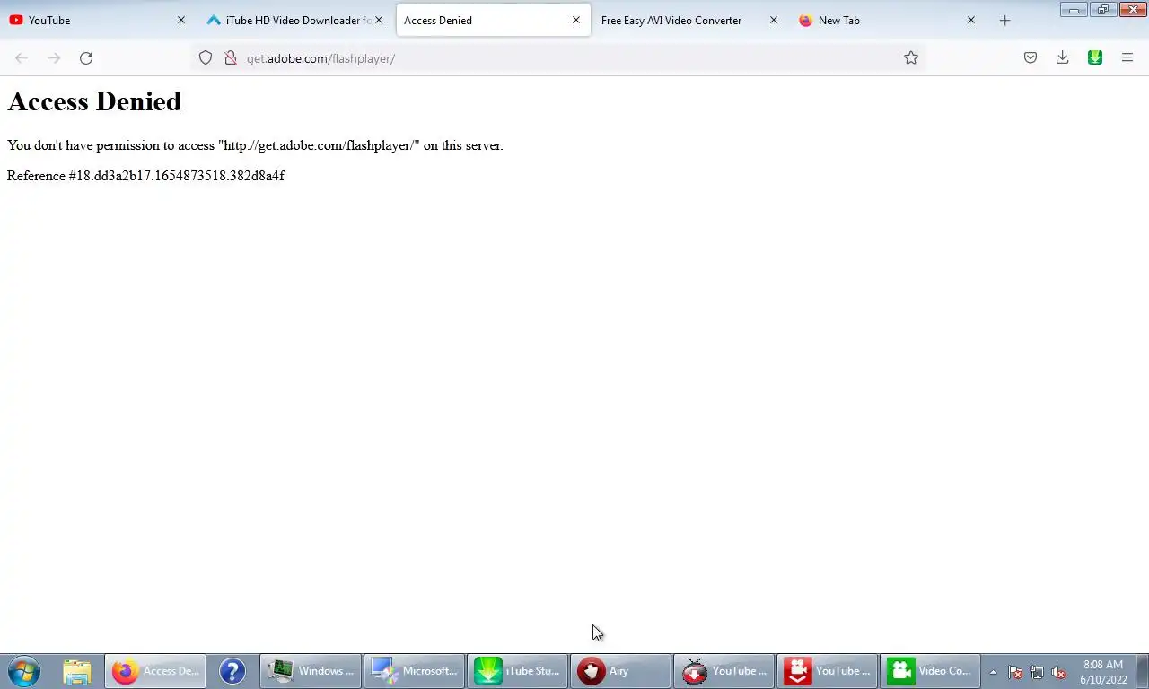Show hidden system tray icons
The width and height of the screenshot is (1149, 689).
pos(993,672)
